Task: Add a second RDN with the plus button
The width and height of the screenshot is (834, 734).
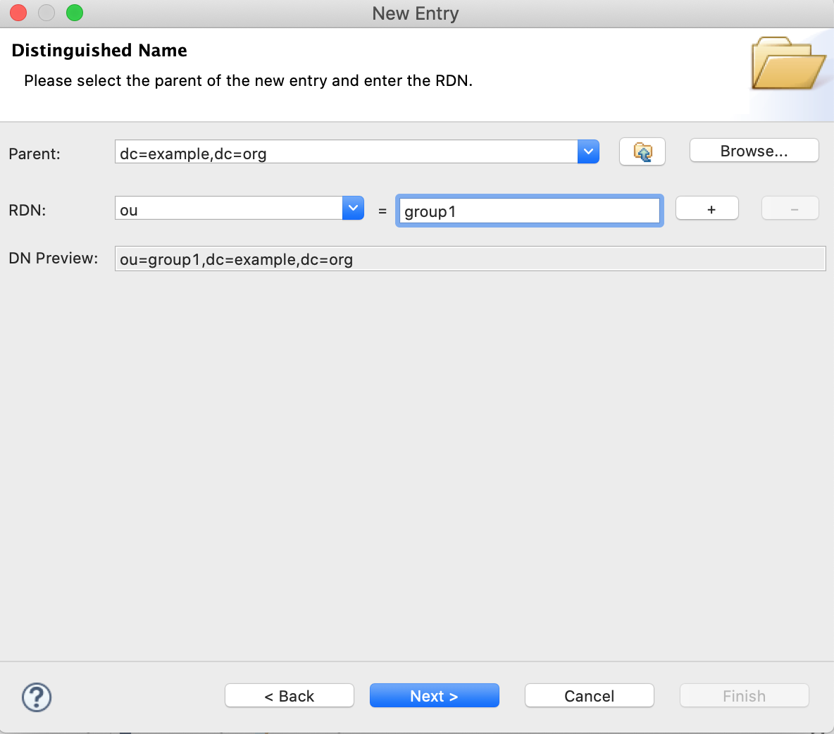Action: (x=707, y=208)
